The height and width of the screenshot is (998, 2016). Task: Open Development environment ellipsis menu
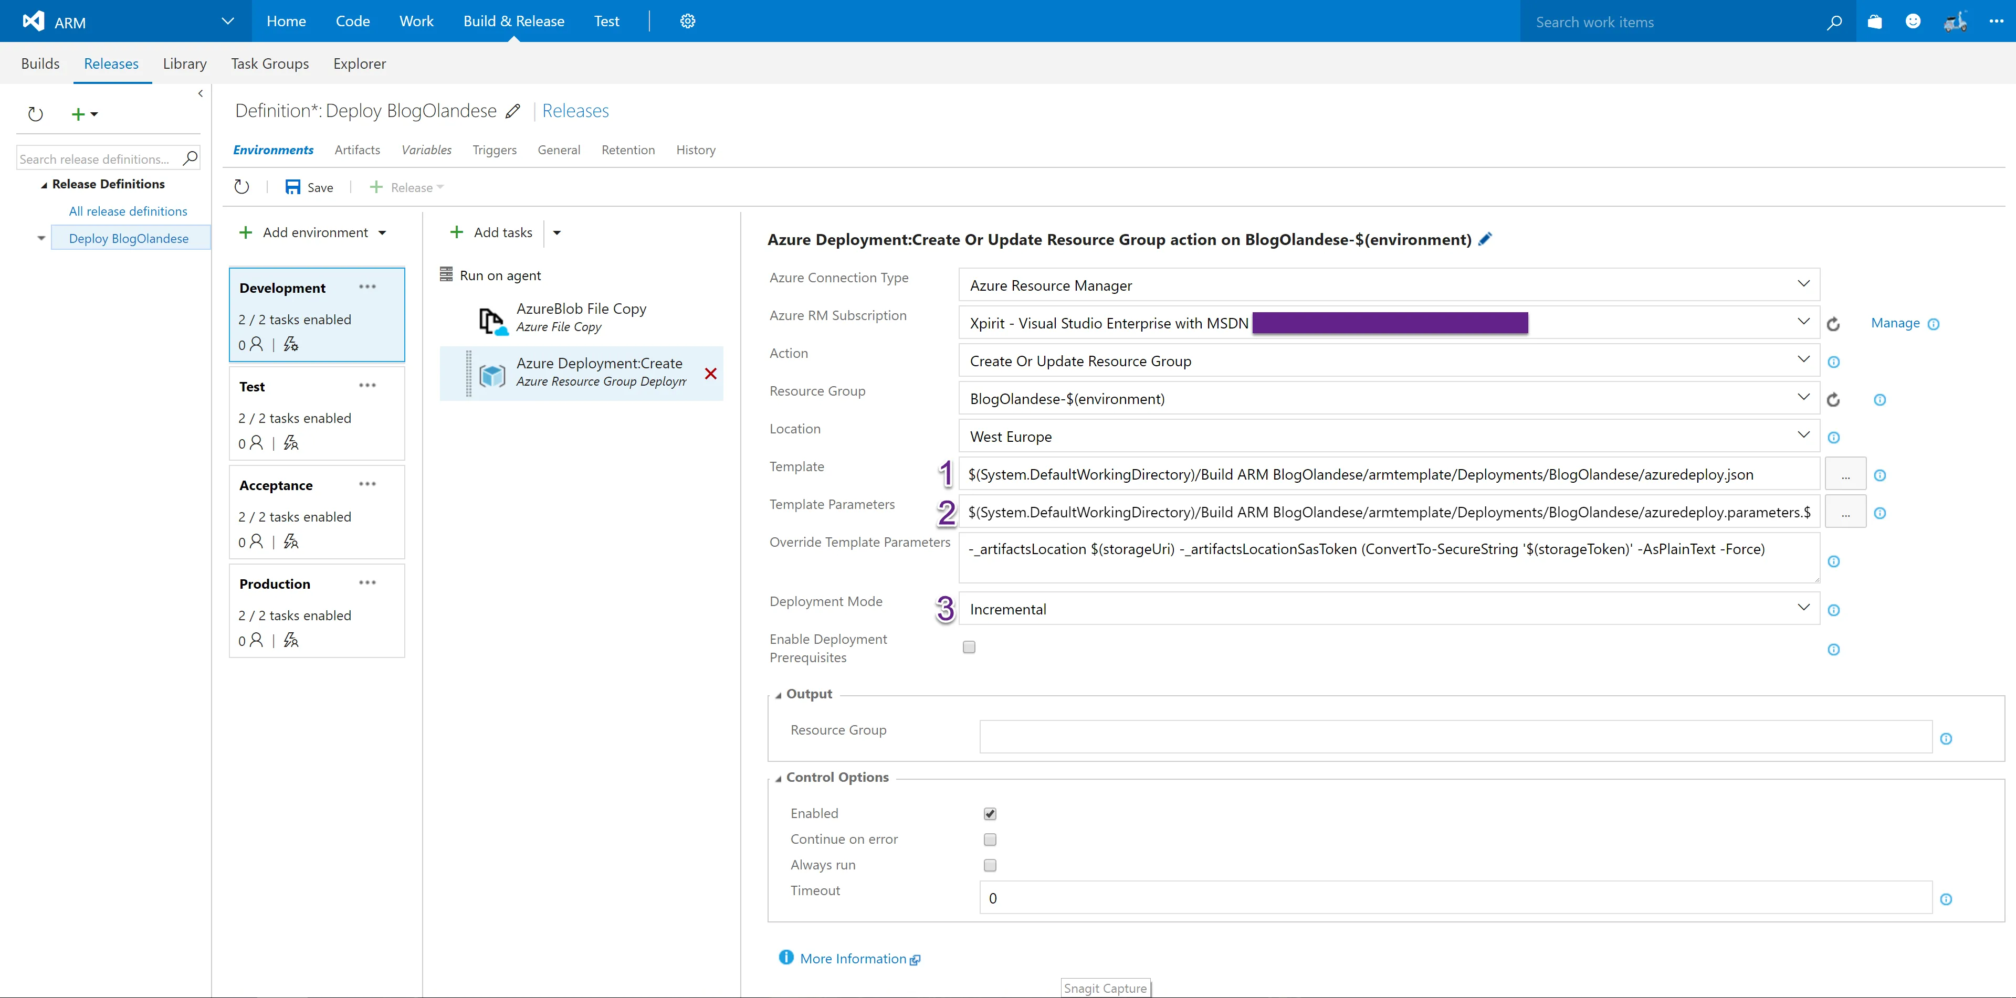(x=367, y=287)
